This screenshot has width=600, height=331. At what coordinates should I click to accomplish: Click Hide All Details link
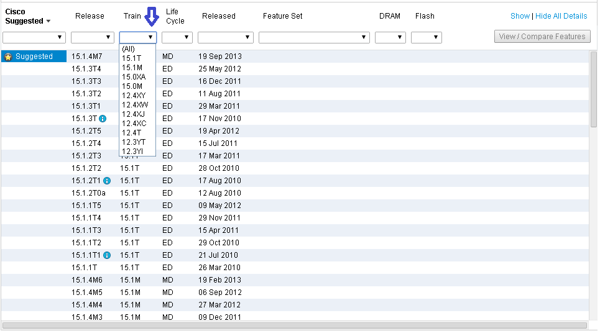pyautogui.click(x=561, y=16)
